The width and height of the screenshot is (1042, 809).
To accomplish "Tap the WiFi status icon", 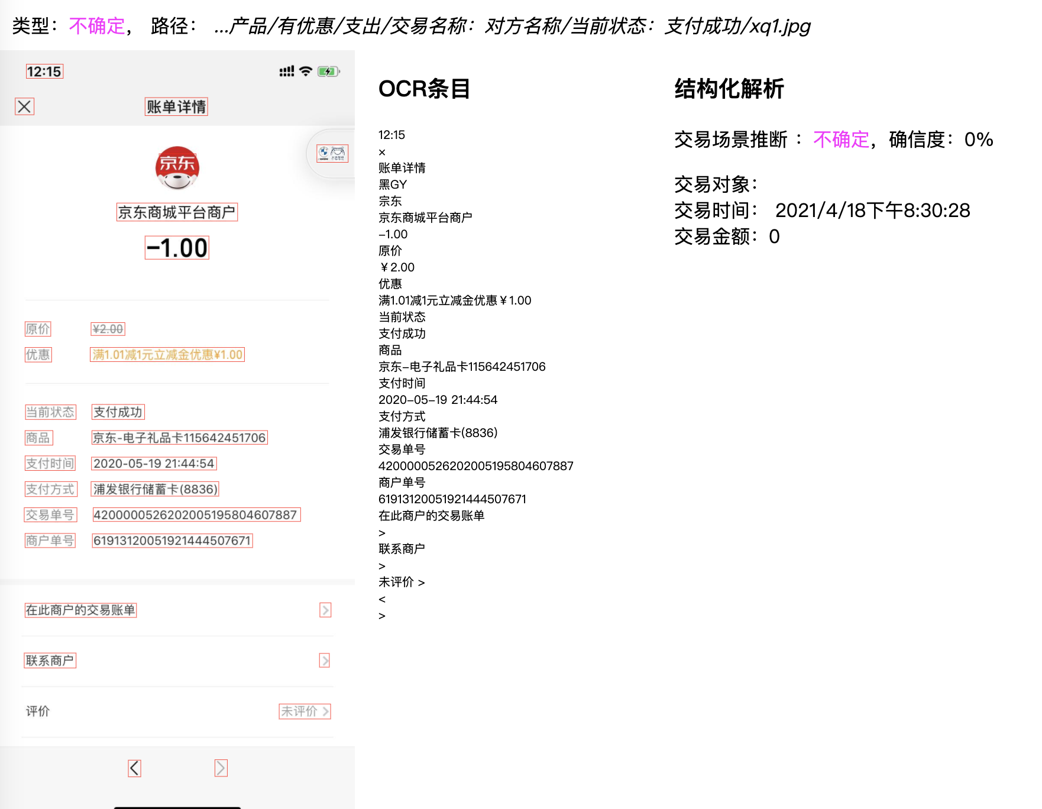I will tap(306, 72).
